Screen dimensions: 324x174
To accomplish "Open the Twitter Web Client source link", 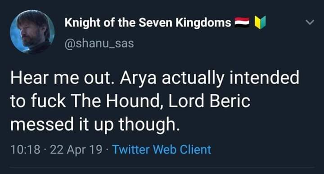I will (162, 149).
